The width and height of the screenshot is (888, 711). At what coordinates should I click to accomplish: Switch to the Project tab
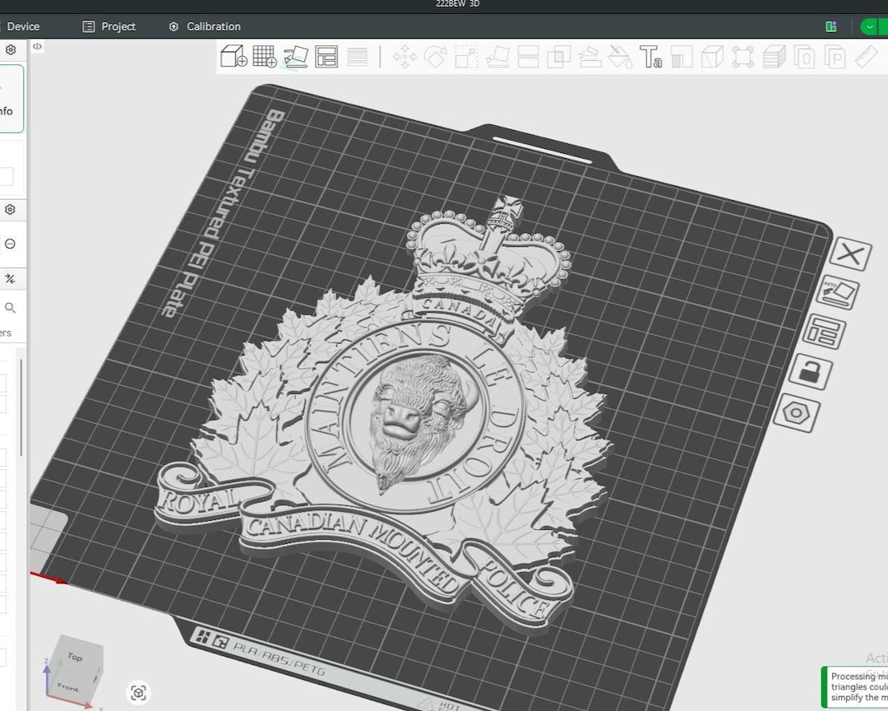click(109, 26)
